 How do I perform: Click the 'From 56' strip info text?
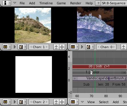pos(119,85)
